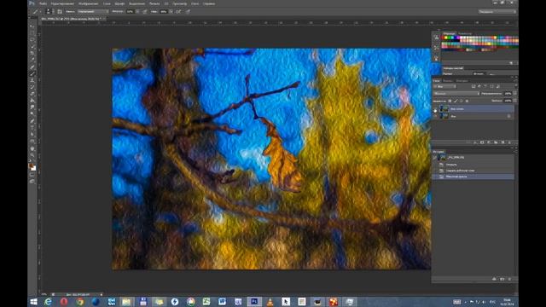Select the first Open history state

pyautogui.click(x=473, y=165)
